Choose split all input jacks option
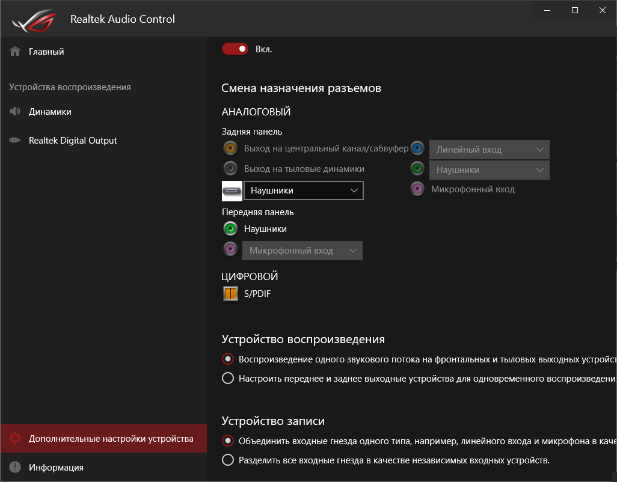 click(228, 460)
